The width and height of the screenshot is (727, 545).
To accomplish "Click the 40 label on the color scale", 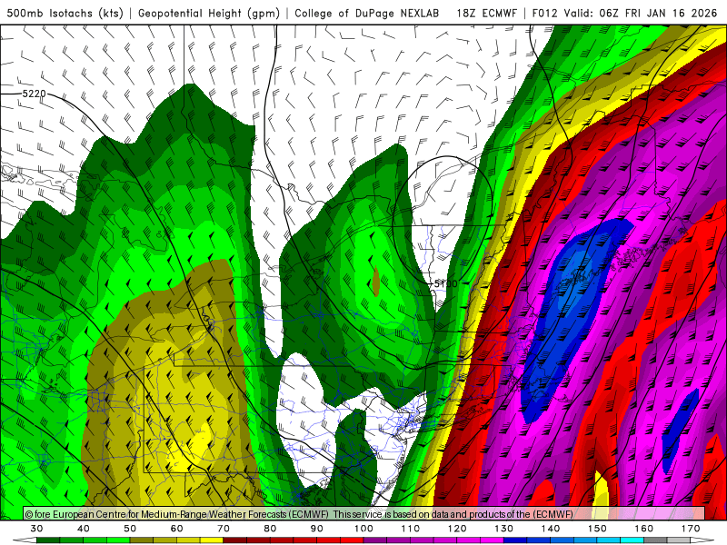I will coord(84,529).
